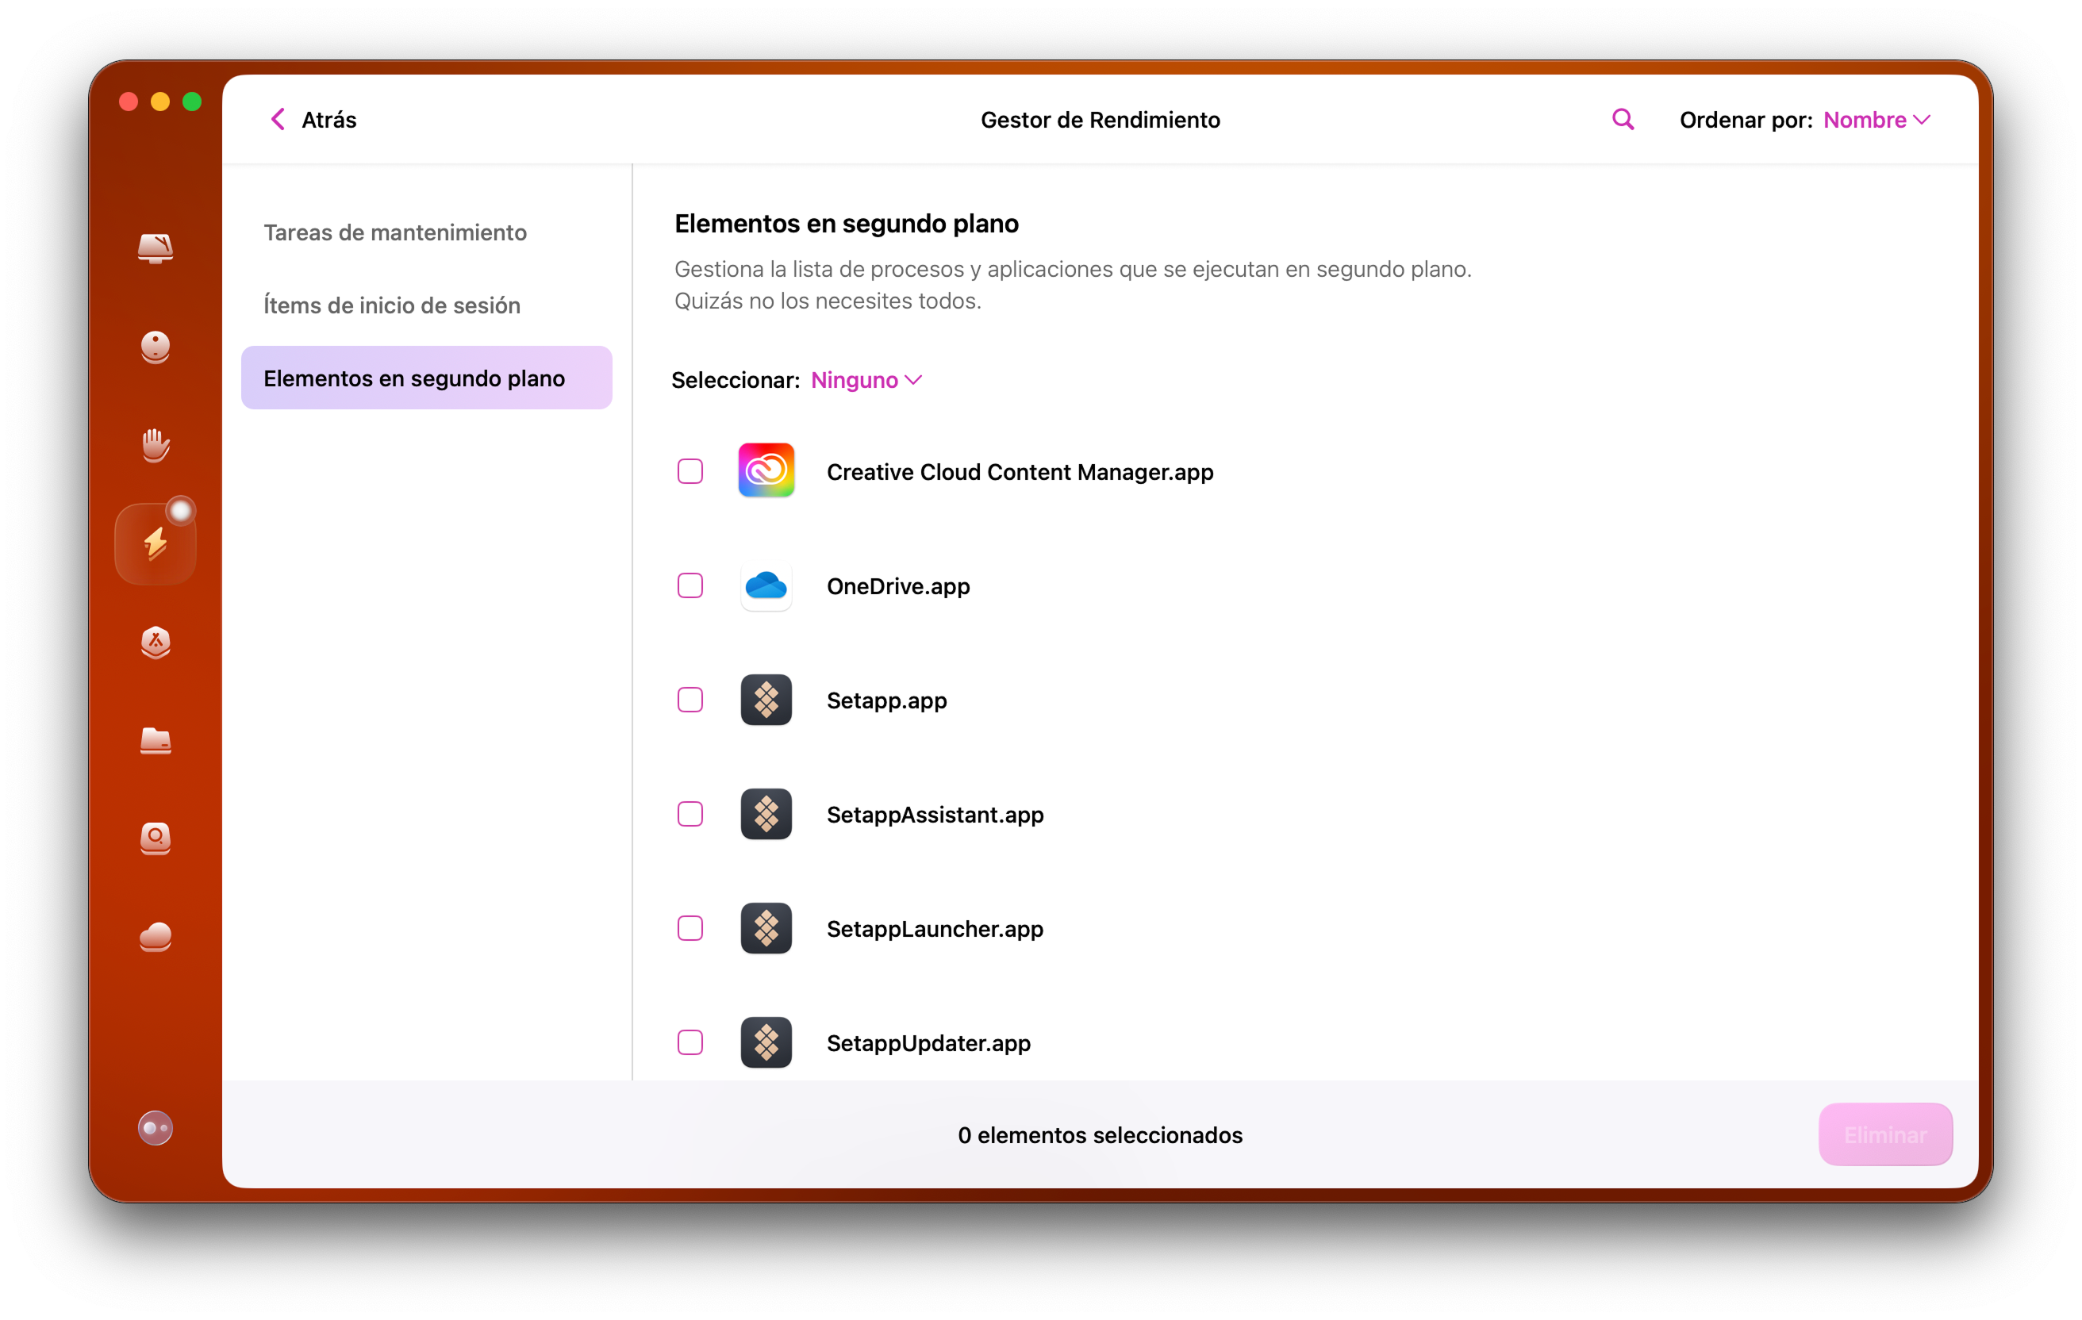Open the assistant avatar at bottom left
This screenshot has height=1320, width=2082.
156,1128
